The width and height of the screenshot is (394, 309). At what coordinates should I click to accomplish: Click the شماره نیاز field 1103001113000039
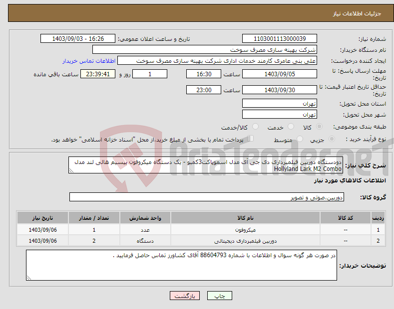pos(280,39)
